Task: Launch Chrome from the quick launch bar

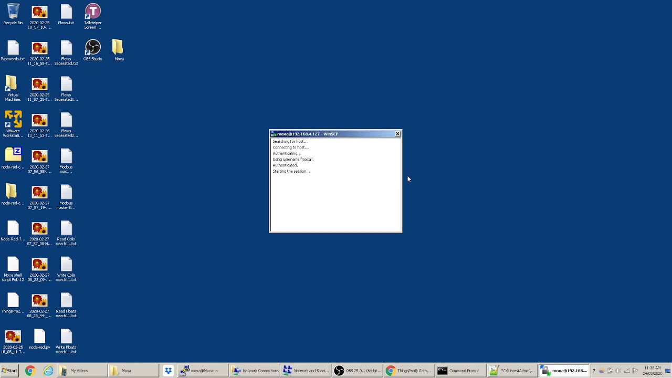Action: pyautogui.click(x=30, y=371)
